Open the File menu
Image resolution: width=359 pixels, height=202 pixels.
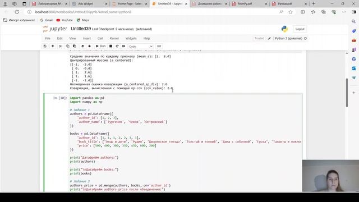[x=48, y=39]
